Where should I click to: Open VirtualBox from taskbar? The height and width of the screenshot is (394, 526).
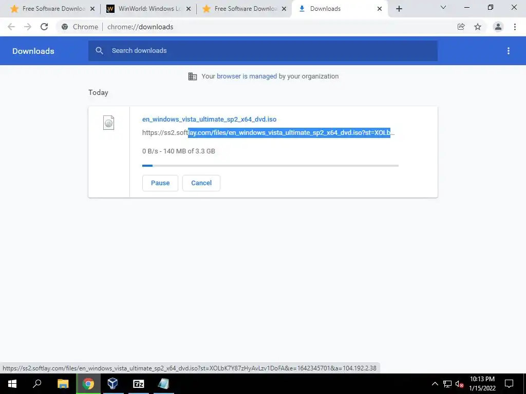(113, 384)
